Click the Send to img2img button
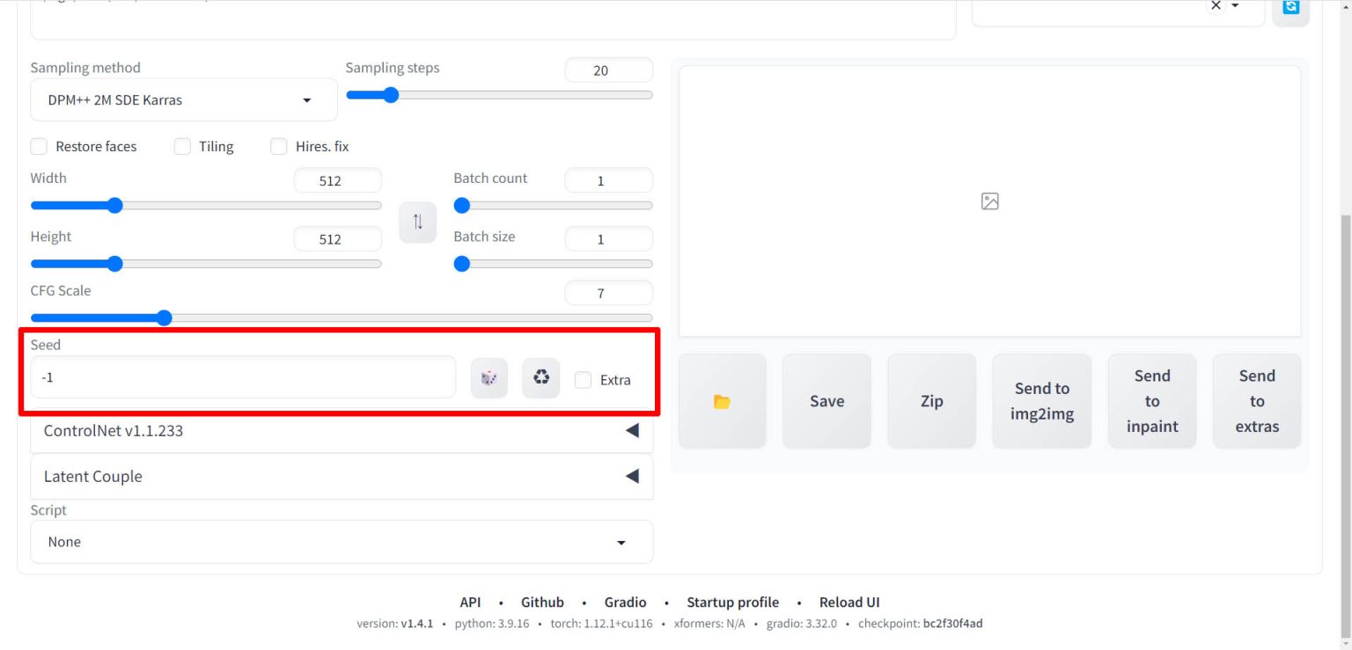Image resolution: width=1352 pixels, height=650 pixels. click(x=1041, y=401)
